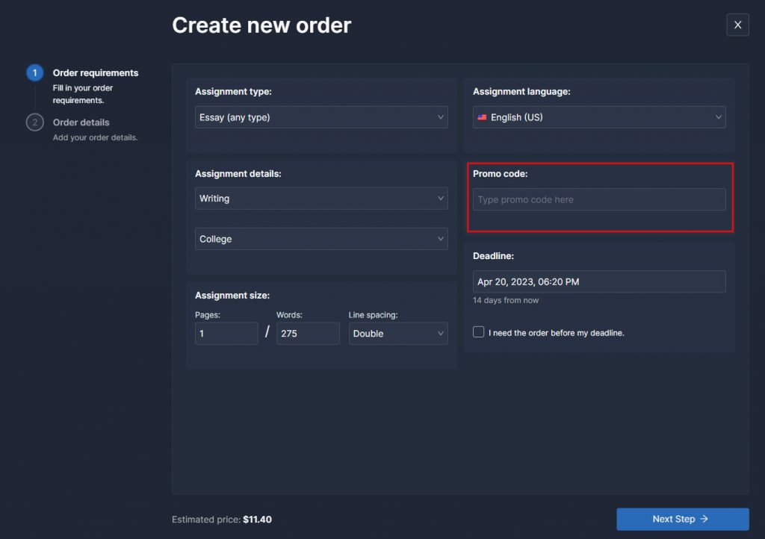Click the step 1 circle icon
This screenshot has width=765, height=539.
[x=34, y=73]
